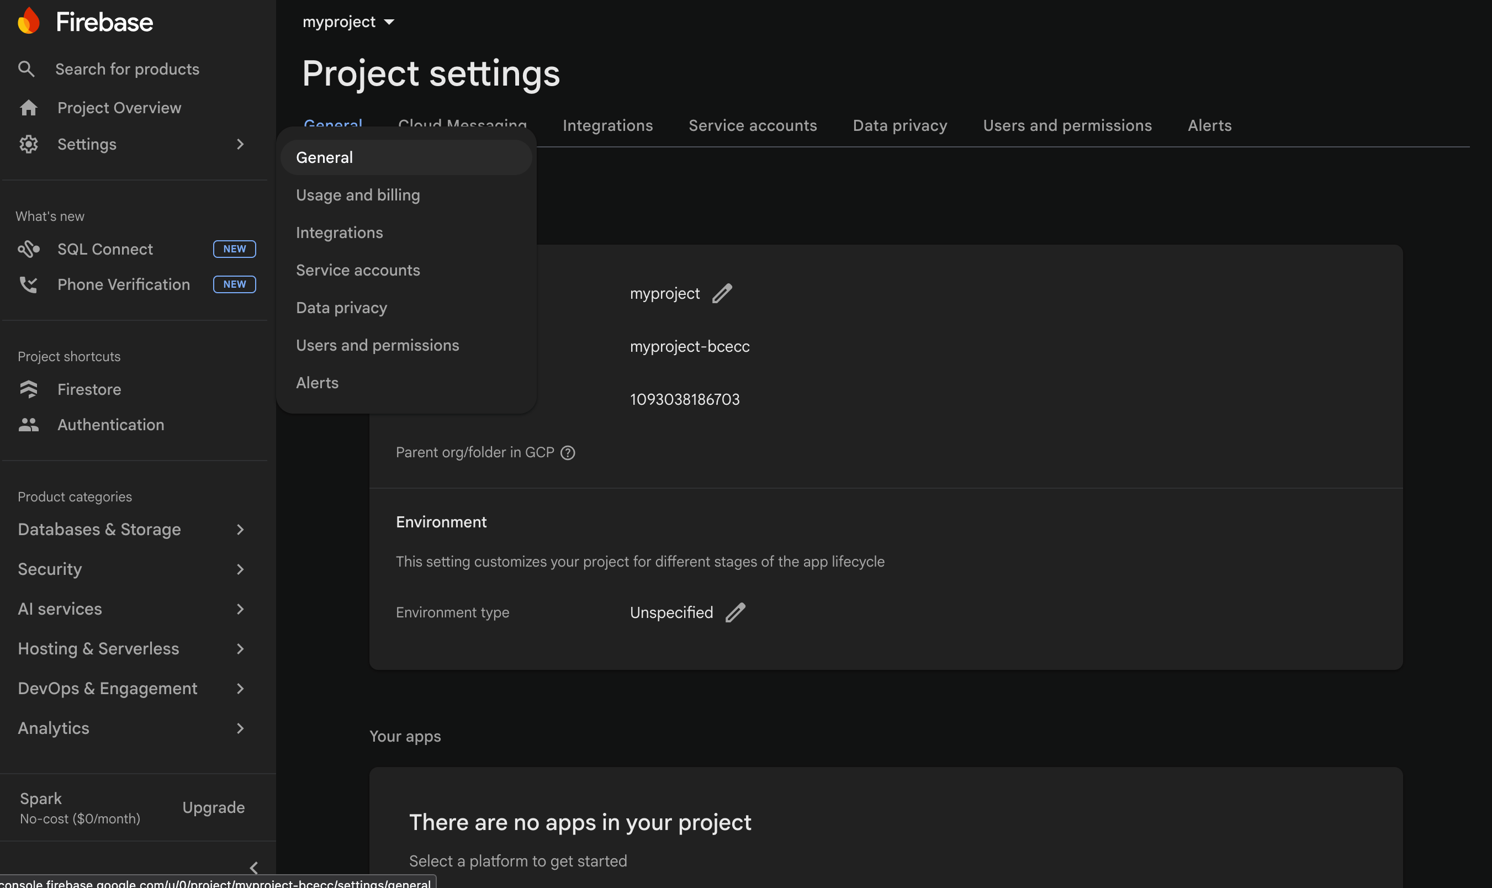Open Firestore shortcut
The image size is (1492, 888).
pos(89,389)
